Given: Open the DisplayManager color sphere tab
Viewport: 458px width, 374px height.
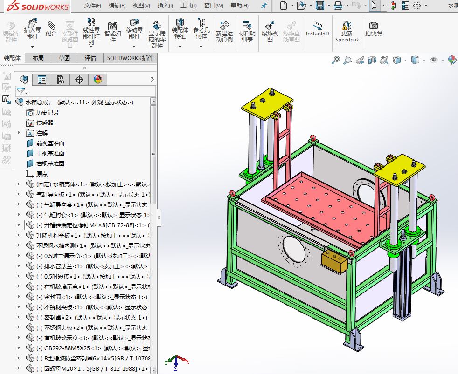Looking at the screenshot, I should [98, 79].
